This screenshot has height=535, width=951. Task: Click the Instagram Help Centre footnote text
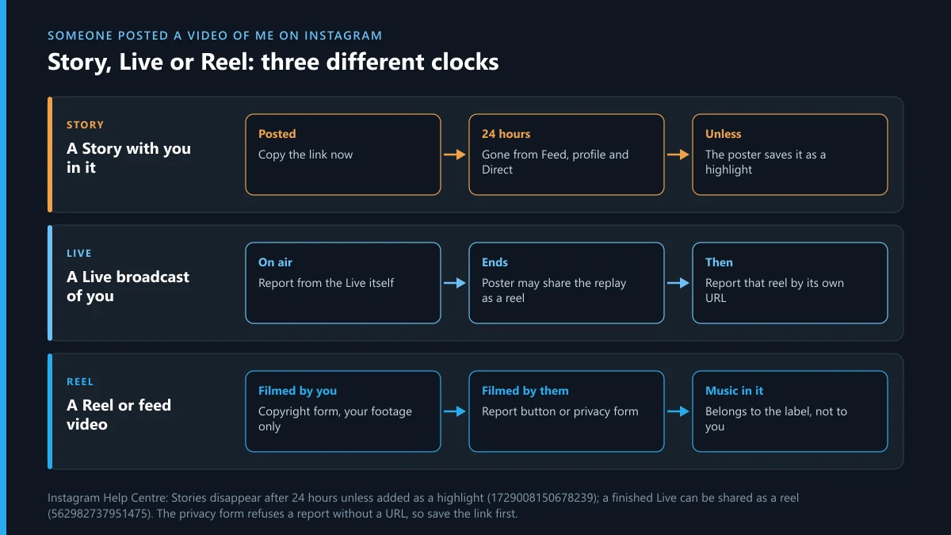click(423, 506)
